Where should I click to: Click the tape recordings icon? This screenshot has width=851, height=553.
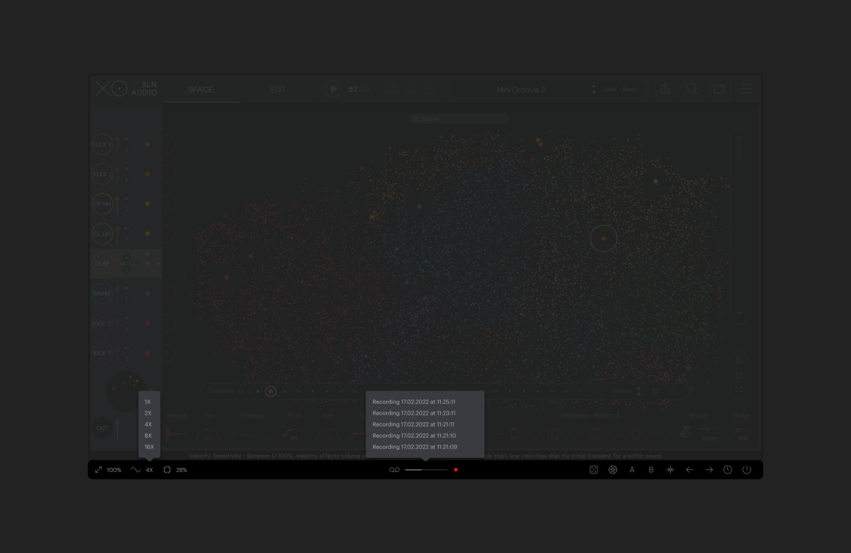pos(394,470)
